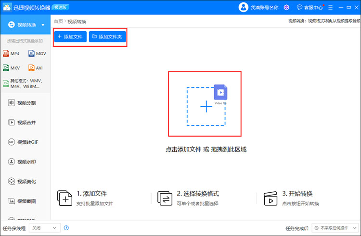Click the 视频合并 play-frame icon
The width and height of the screenshot is (361, 236).
(12, 123)
